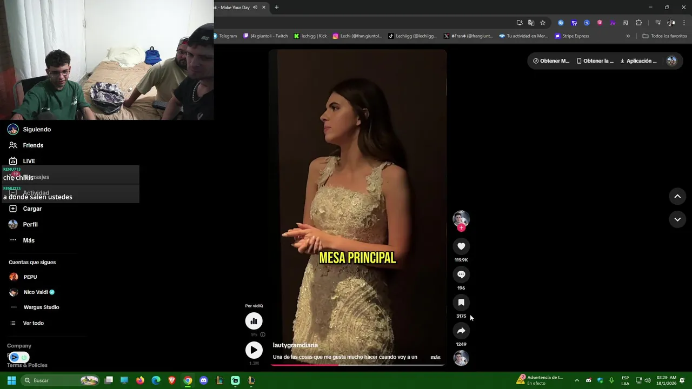The image size is (692, 389).
Task: Click vidIQ info icon next to 9%
Action: pos(263,334)
